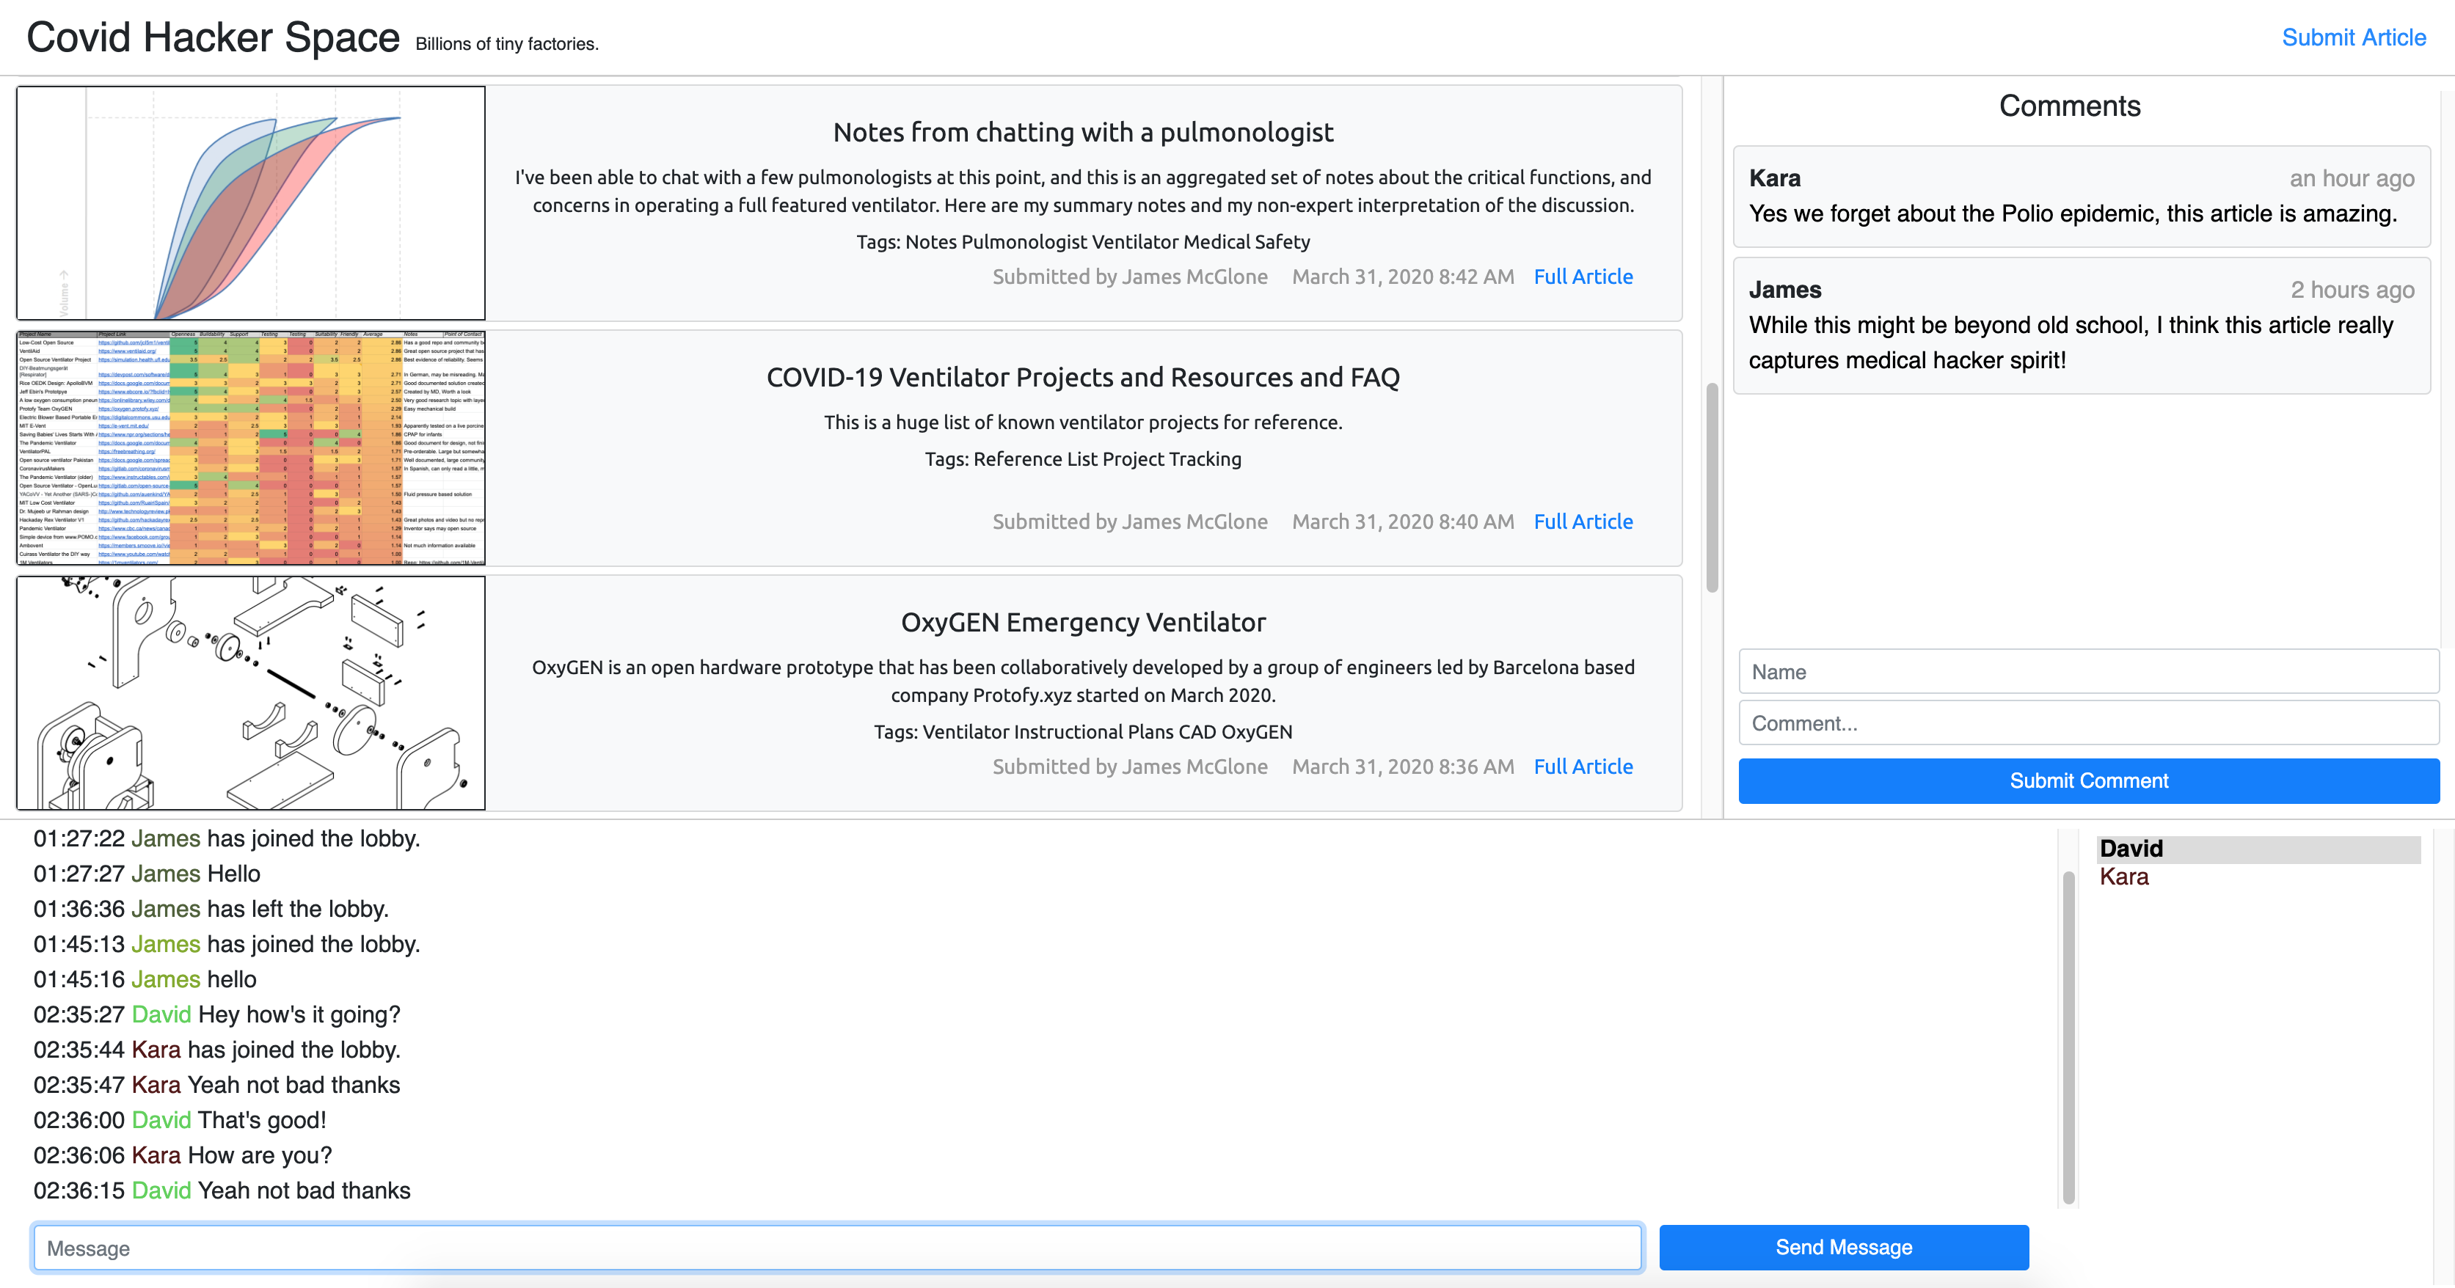Click the Covid Hacker Space site title
This screenshot has width=2455, height=1288.
click(x=213, y=38)
